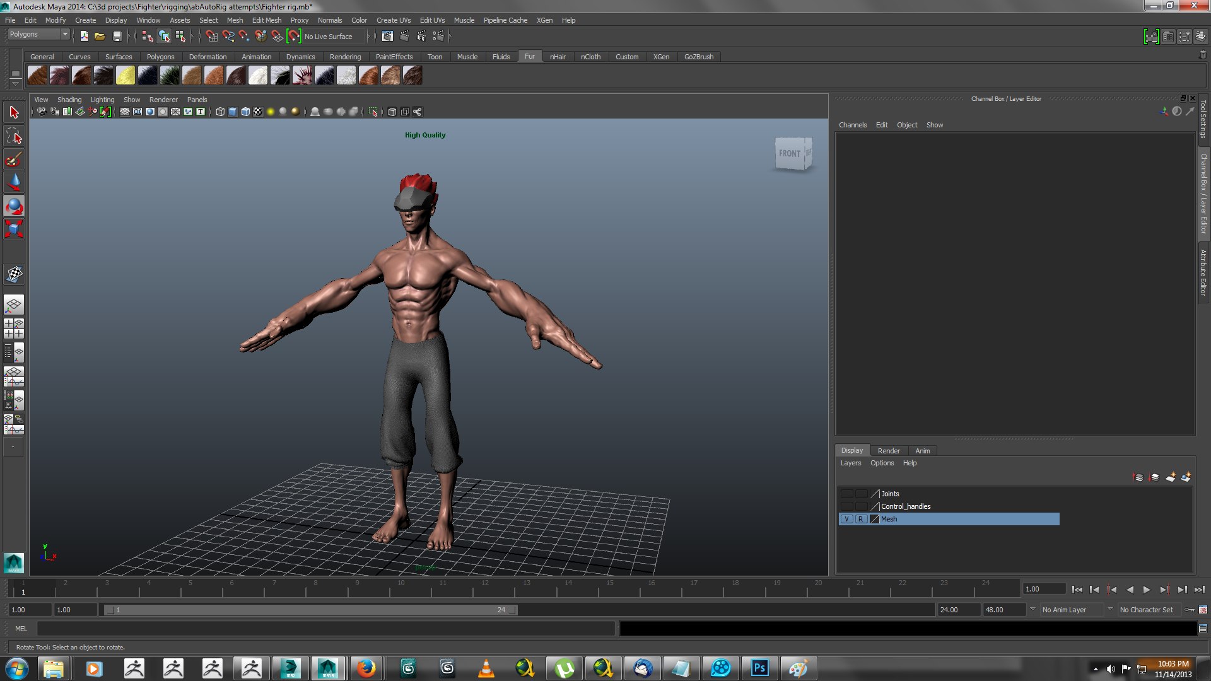Click the green grass fur preset
The width and height of the screenshot is (1211, 681).
[170, 76]
